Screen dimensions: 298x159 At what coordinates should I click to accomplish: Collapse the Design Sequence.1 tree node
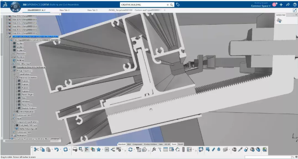point(12,70)
